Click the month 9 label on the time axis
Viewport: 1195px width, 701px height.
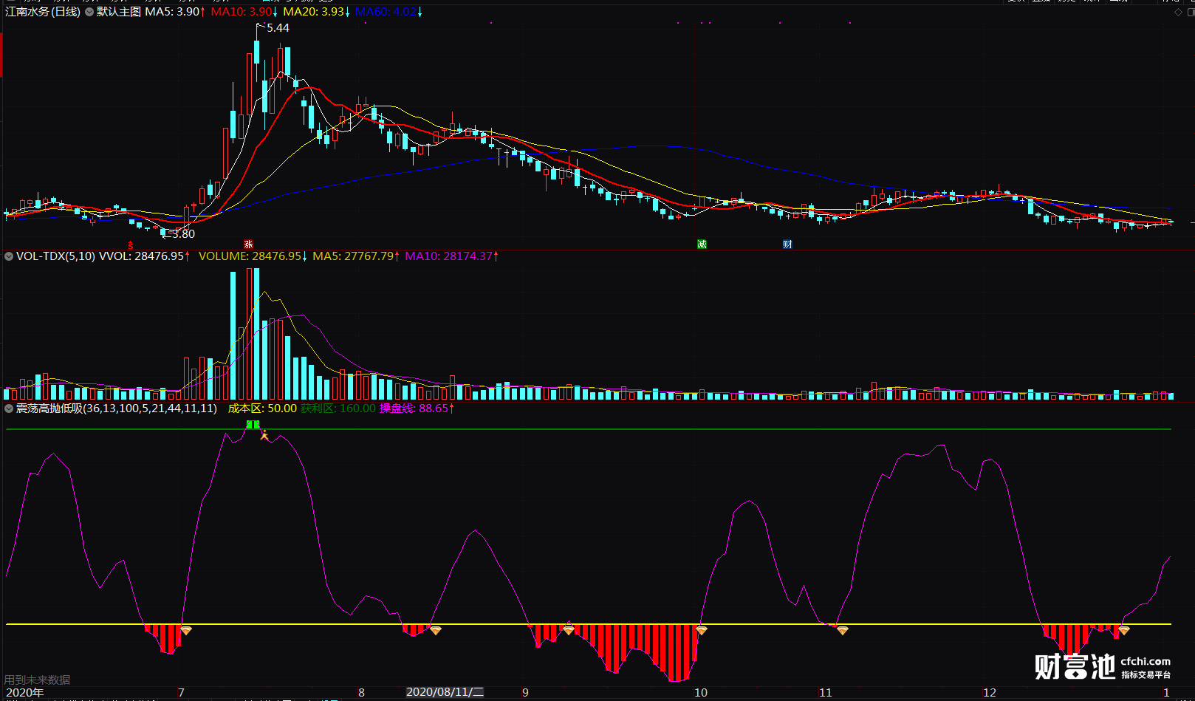pyautogui.click(x=525, y=693)
